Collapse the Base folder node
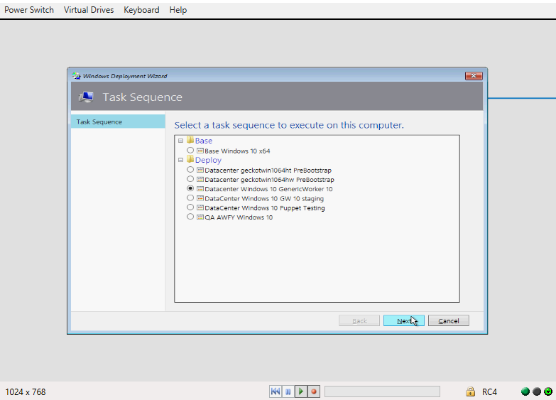 click(x=181, y=141)
